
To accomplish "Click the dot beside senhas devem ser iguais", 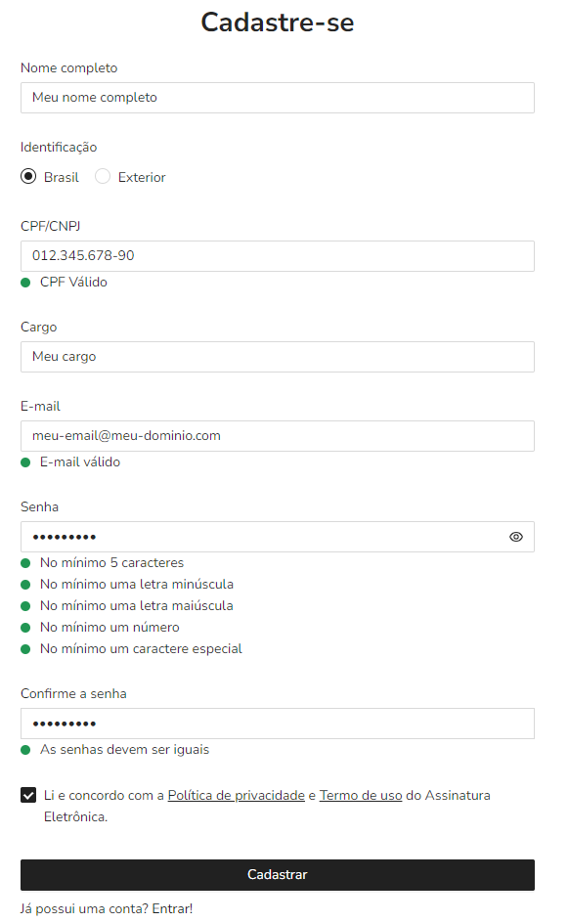I will click(25, 750).
